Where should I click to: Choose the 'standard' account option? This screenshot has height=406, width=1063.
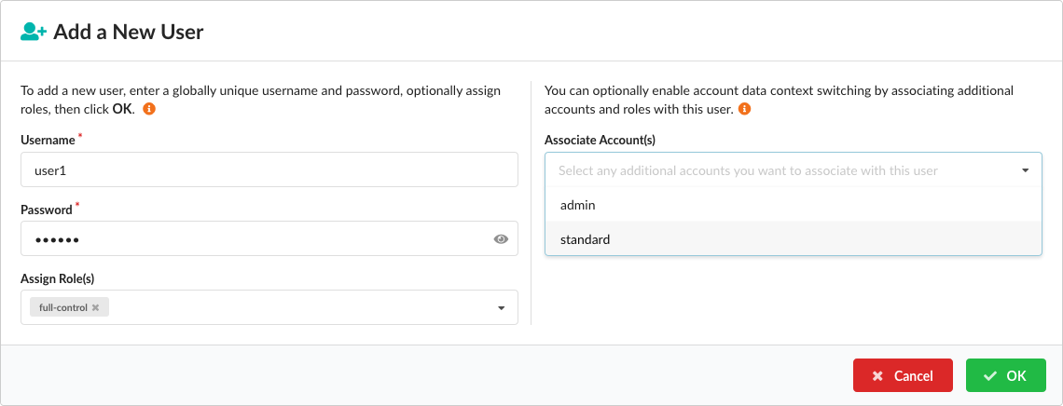point(586,239)
